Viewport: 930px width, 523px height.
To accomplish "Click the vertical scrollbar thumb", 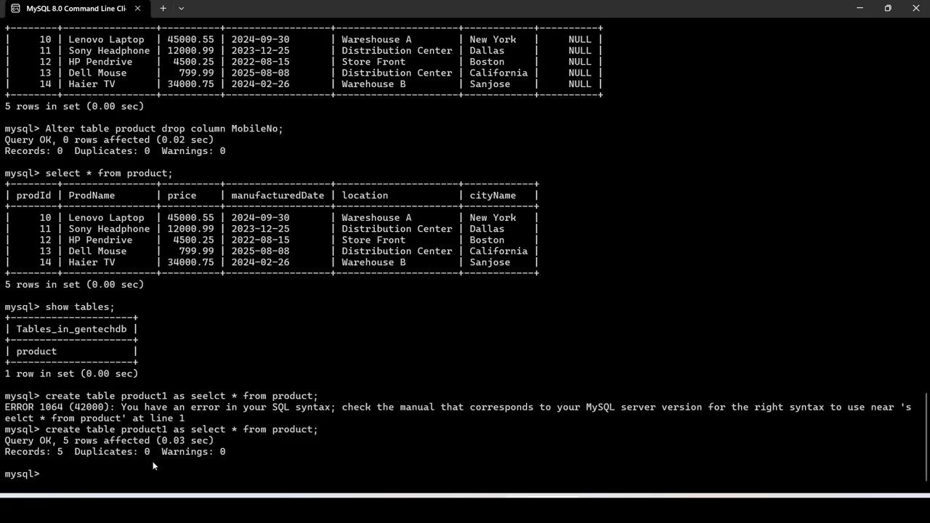I will 926,437.
